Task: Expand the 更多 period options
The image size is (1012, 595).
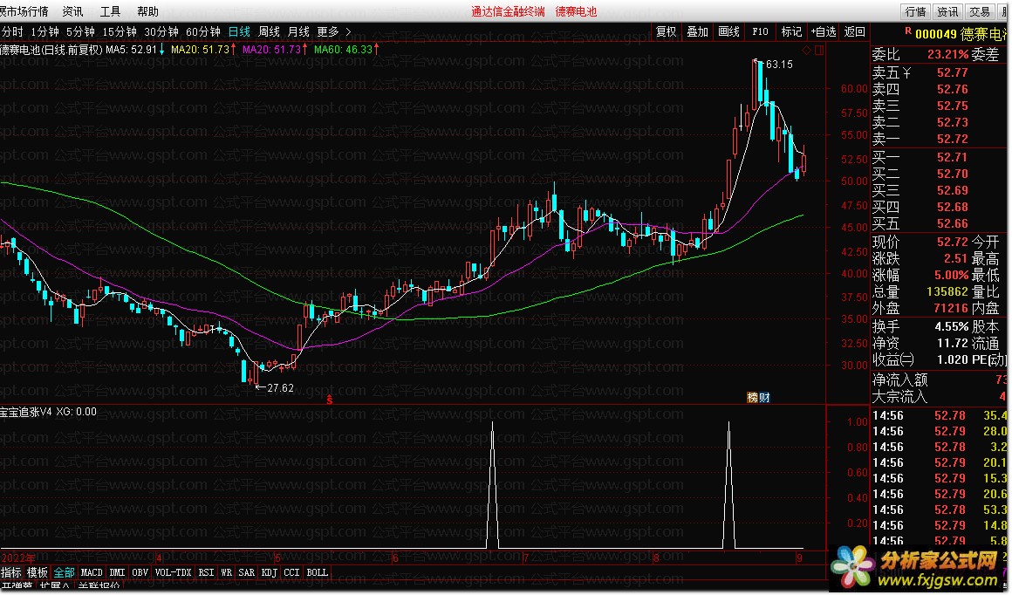Action: tap(334, 31)
